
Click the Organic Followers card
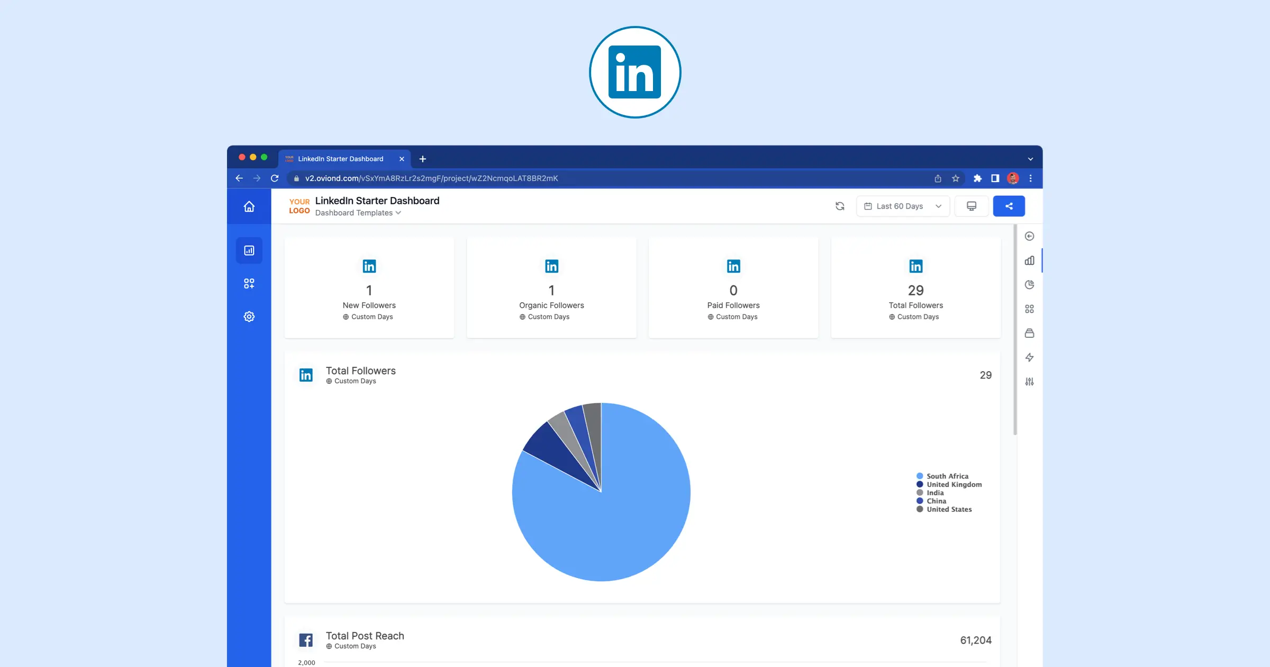(x=551, y=287)
